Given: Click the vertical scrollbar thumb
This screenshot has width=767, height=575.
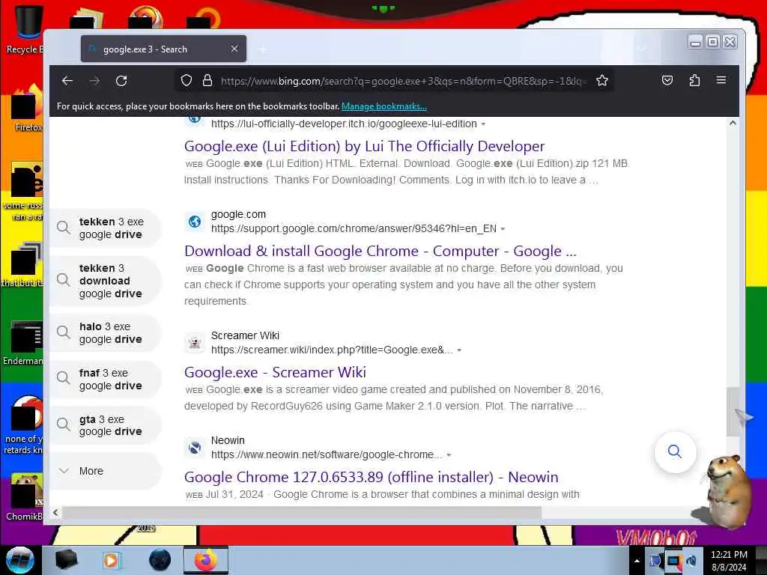Looking at the screenshot, I should pyautogui.click(x=733, y=411).
